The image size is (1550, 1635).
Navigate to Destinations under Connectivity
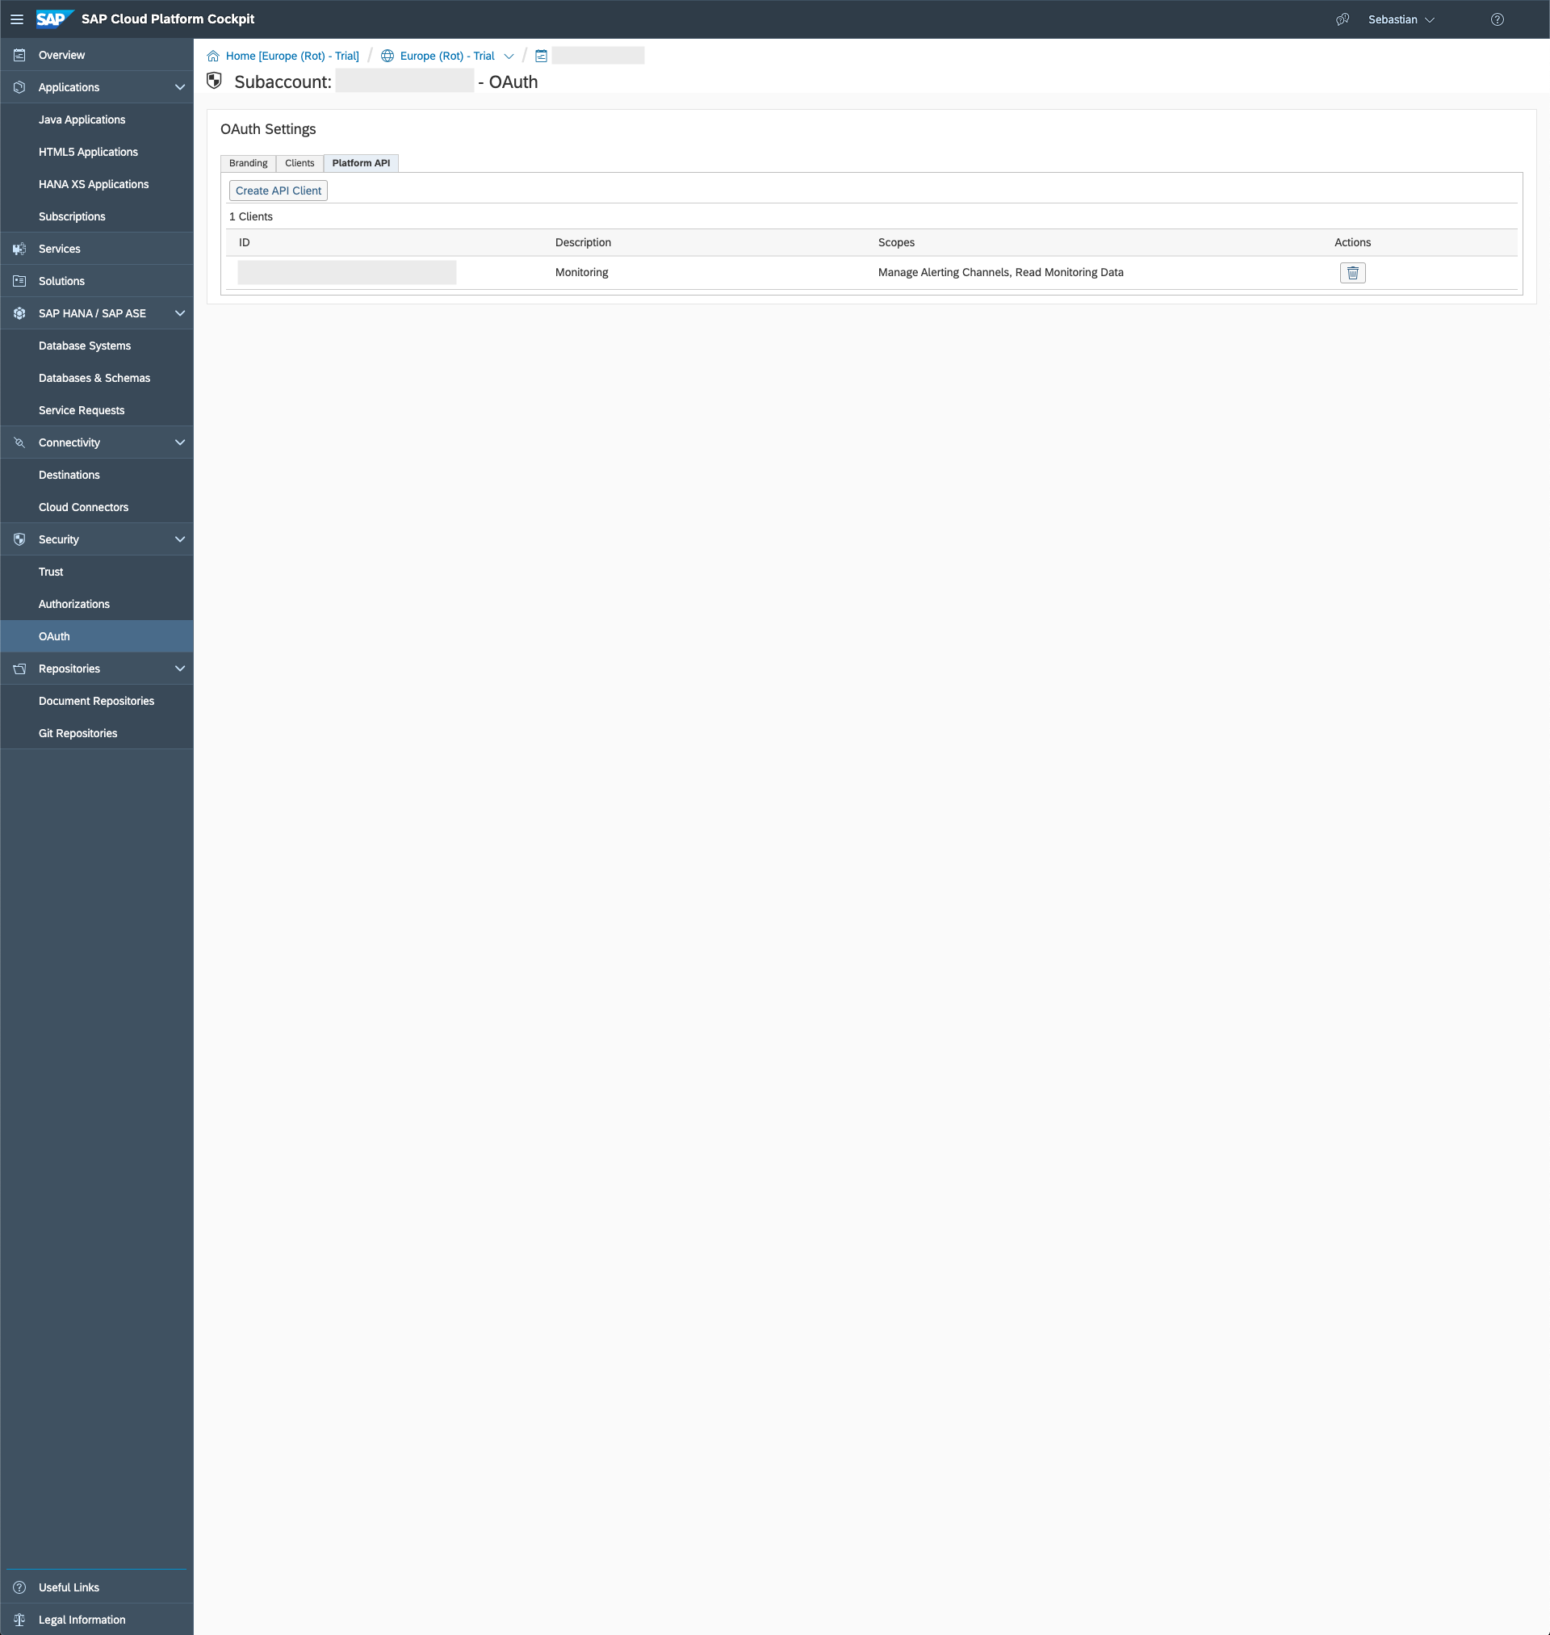point(69,475)
